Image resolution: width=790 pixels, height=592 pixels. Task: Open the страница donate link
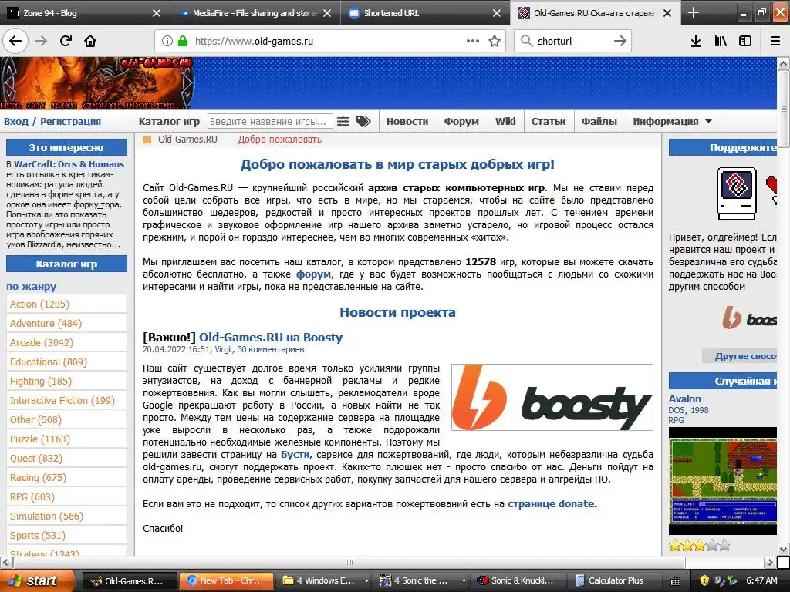pyautogui.click(x=551, y=504)
